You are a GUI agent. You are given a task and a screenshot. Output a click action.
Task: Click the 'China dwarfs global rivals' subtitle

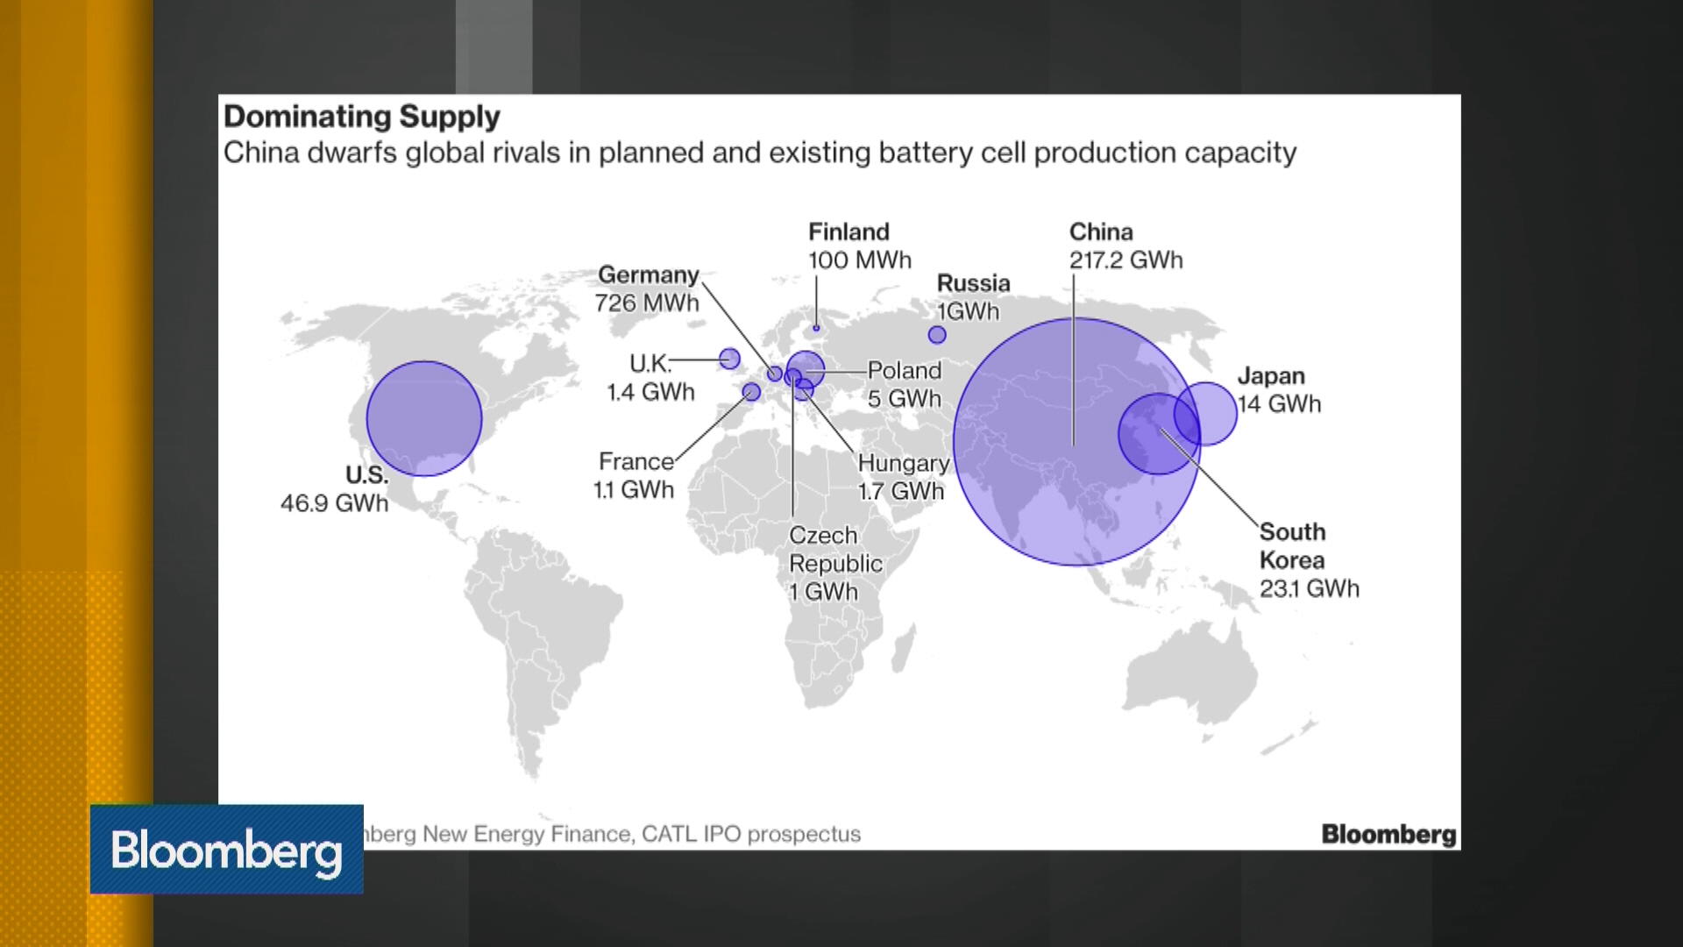760,153
